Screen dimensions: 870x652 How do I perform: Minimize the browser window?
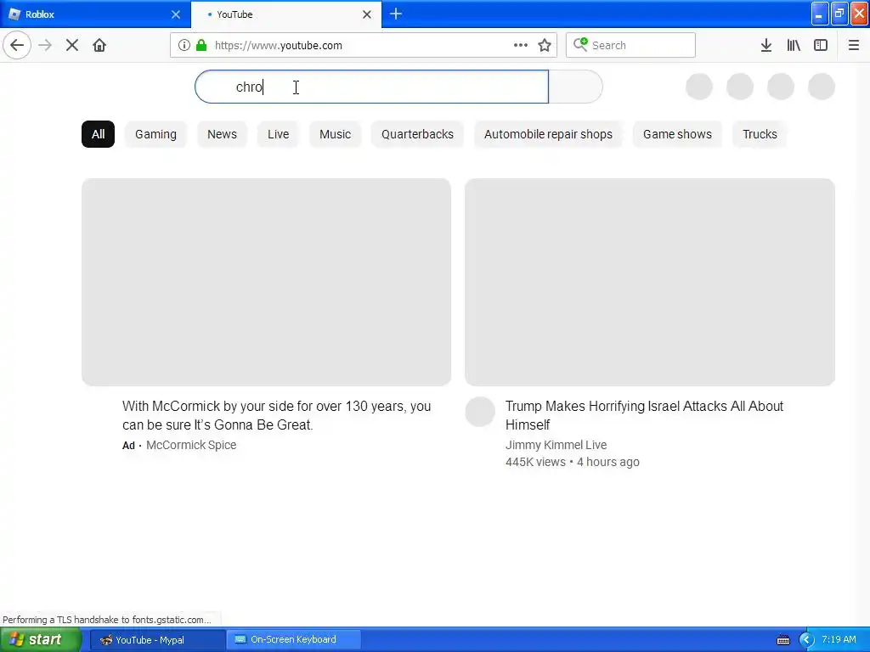820,14
